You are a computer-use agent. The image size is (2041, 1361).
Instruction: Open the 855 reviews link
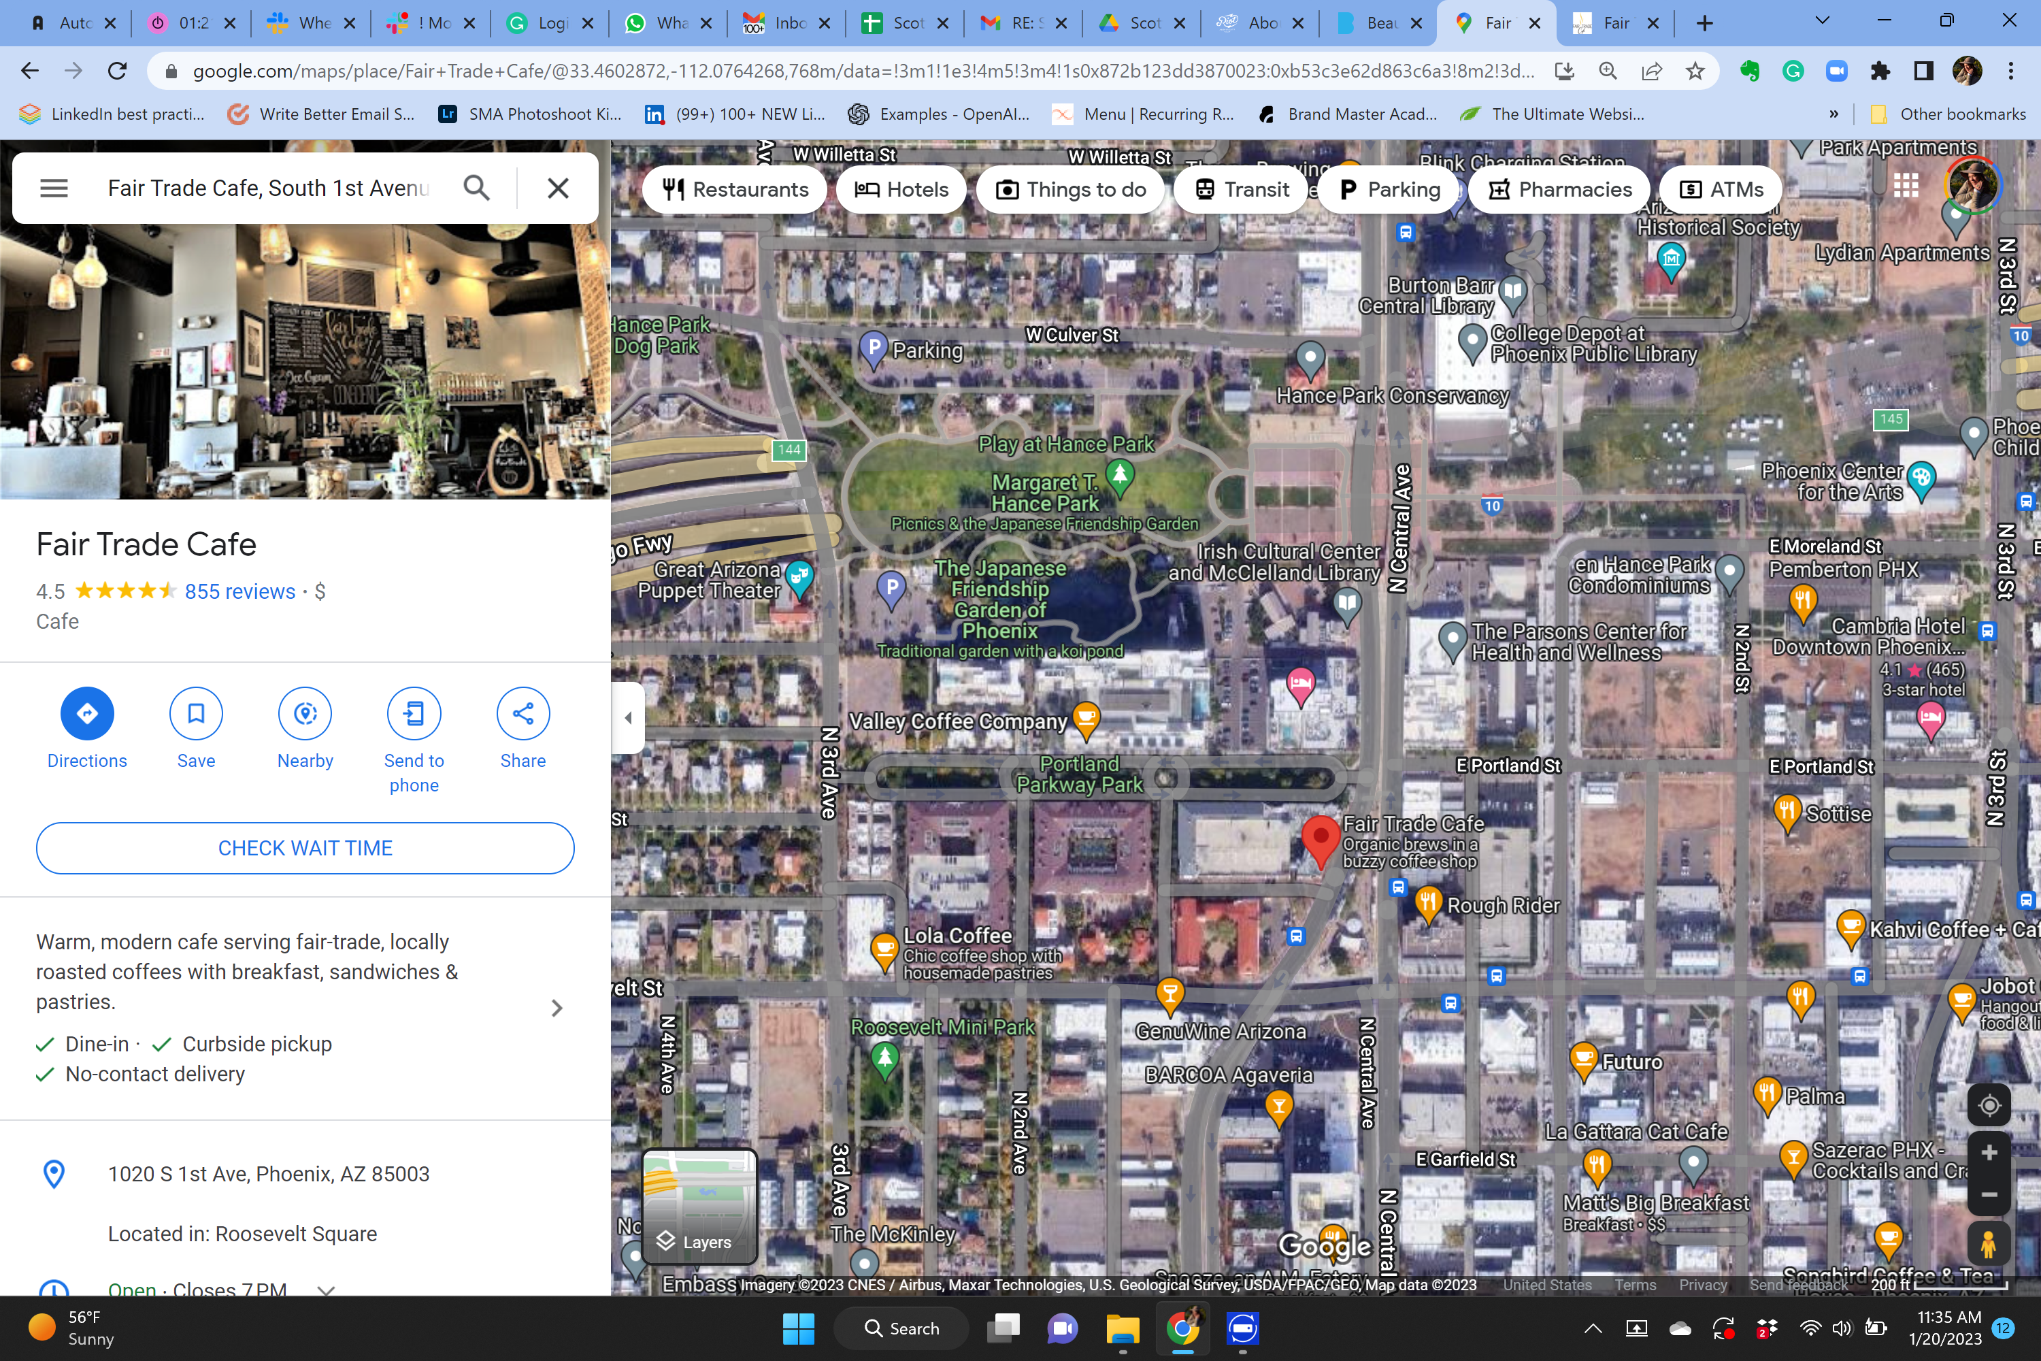(x=242, y=591)
